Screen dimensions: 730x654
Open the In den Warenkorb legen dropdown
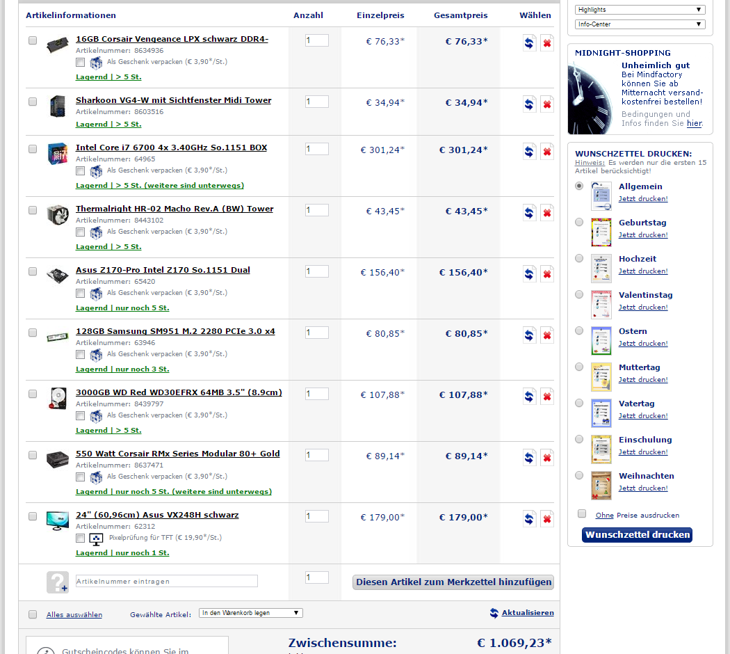click(250, 613)
